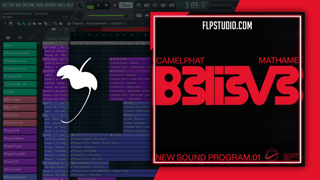Enable the STRETCH checkbox
The height and width of the screenshot is (180, 320).
(67, 39)
